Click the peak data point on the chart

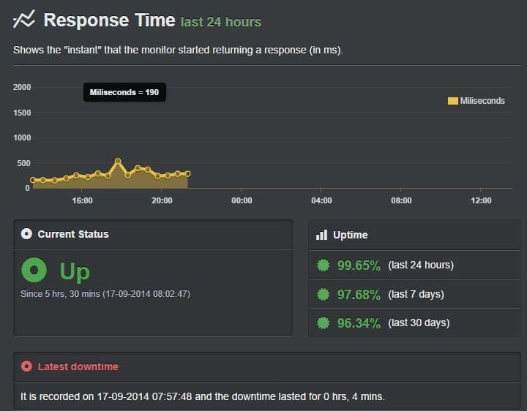[x=118, y=161]
